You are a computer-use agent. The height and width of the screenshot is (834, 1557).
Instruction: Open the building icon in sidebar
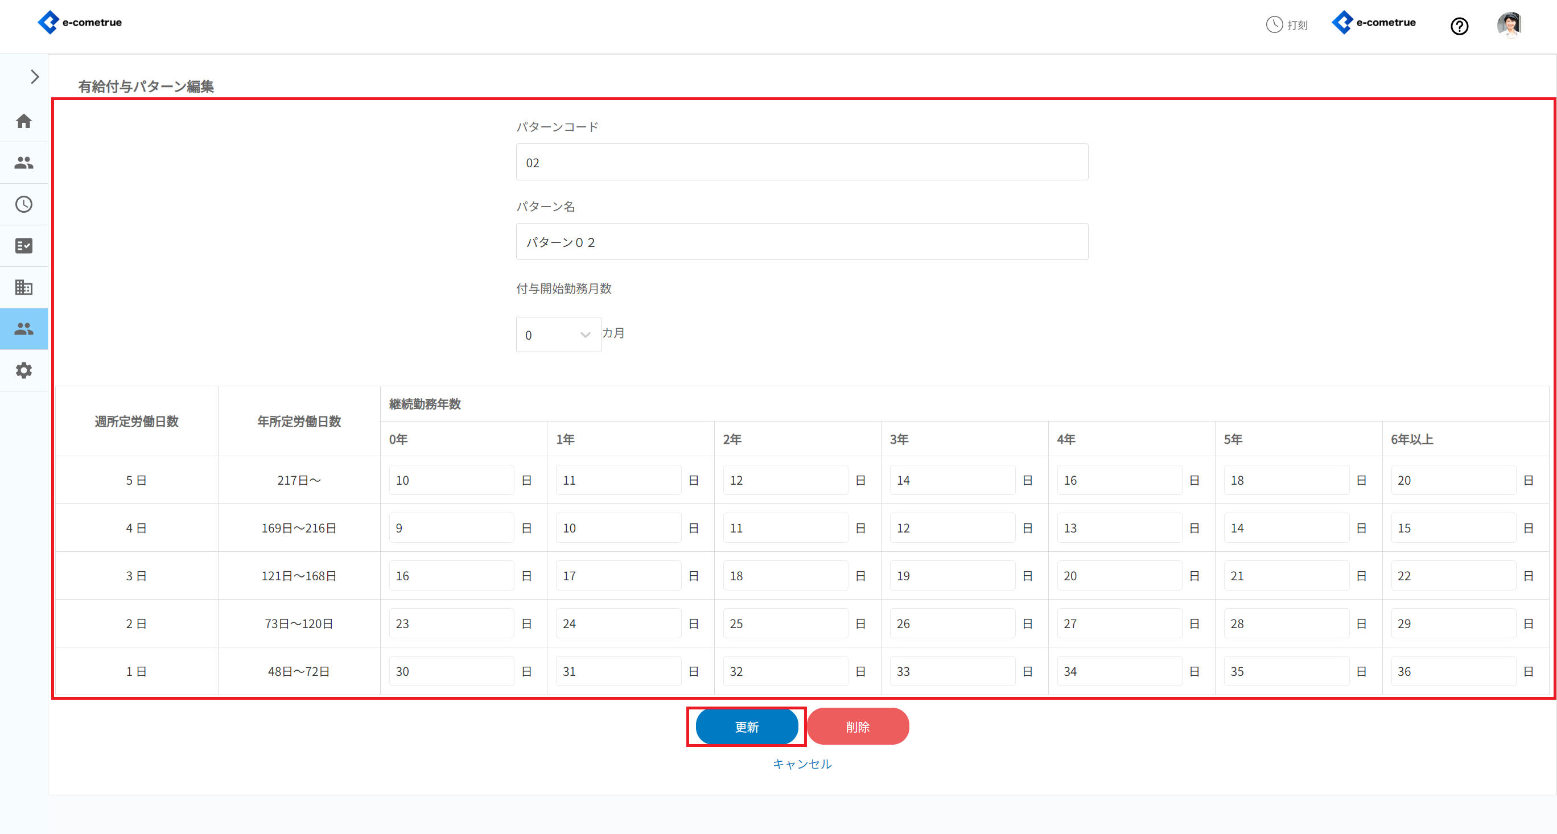pyautogui.click(x=23, y=287)
